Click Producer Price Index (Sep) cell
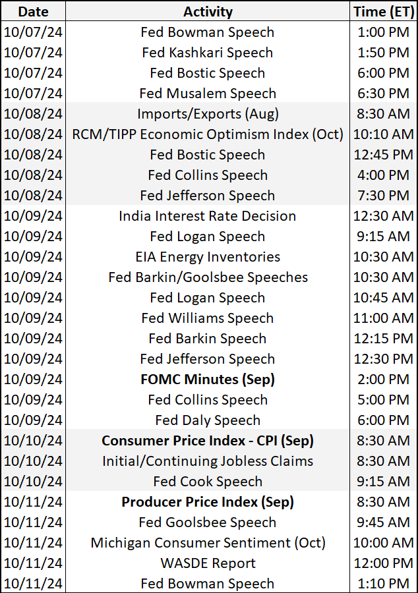This screenshot has height=593, width=418. coord(208,502)
